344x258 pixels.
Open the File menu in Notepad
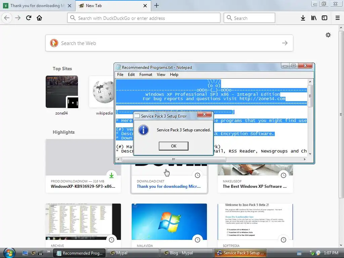click(x=120, y=75)
